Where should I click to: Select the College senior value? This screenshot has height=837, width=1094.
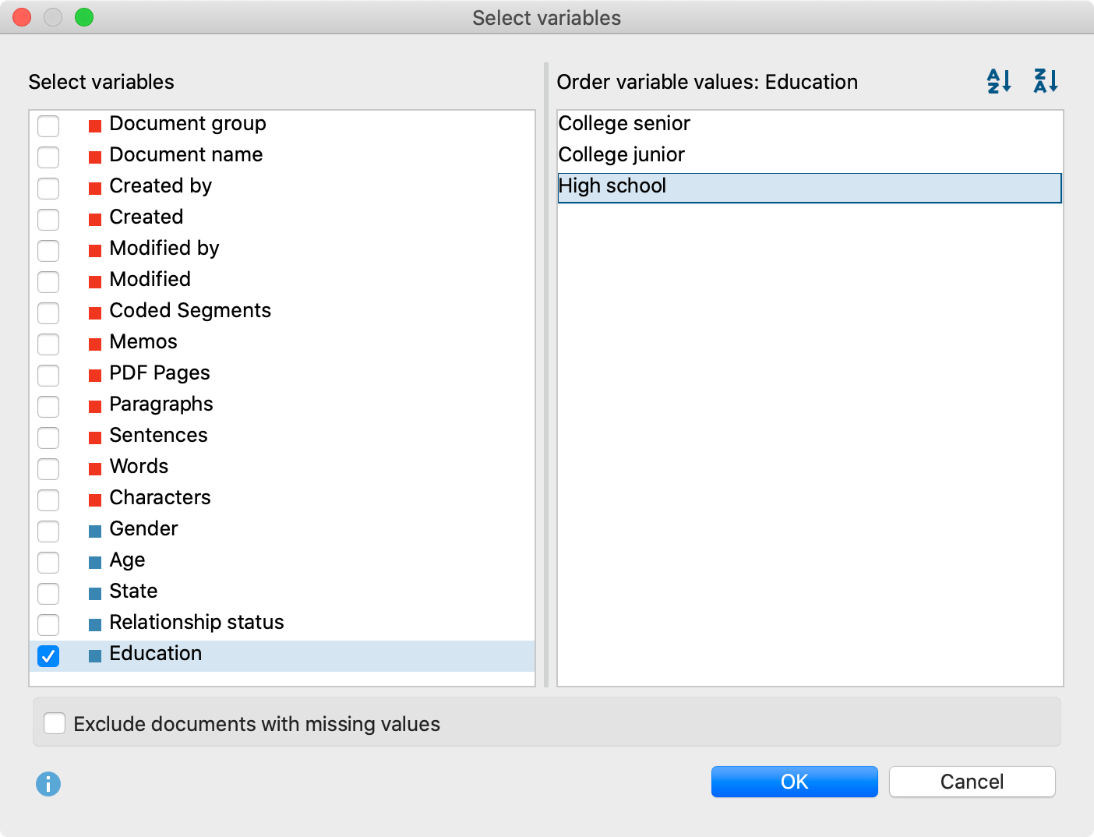coord(810,125)
